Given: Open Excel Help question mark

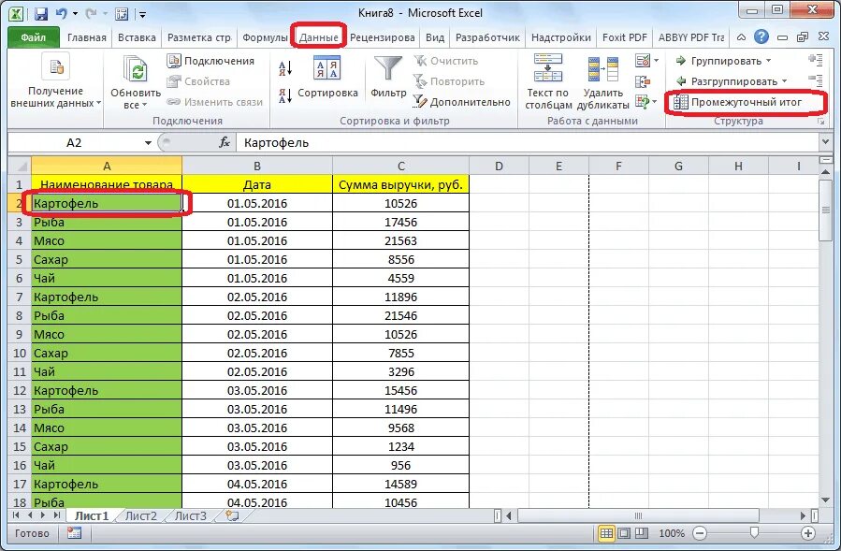Looking at the screenshot, I should click(x=761, y=37).
